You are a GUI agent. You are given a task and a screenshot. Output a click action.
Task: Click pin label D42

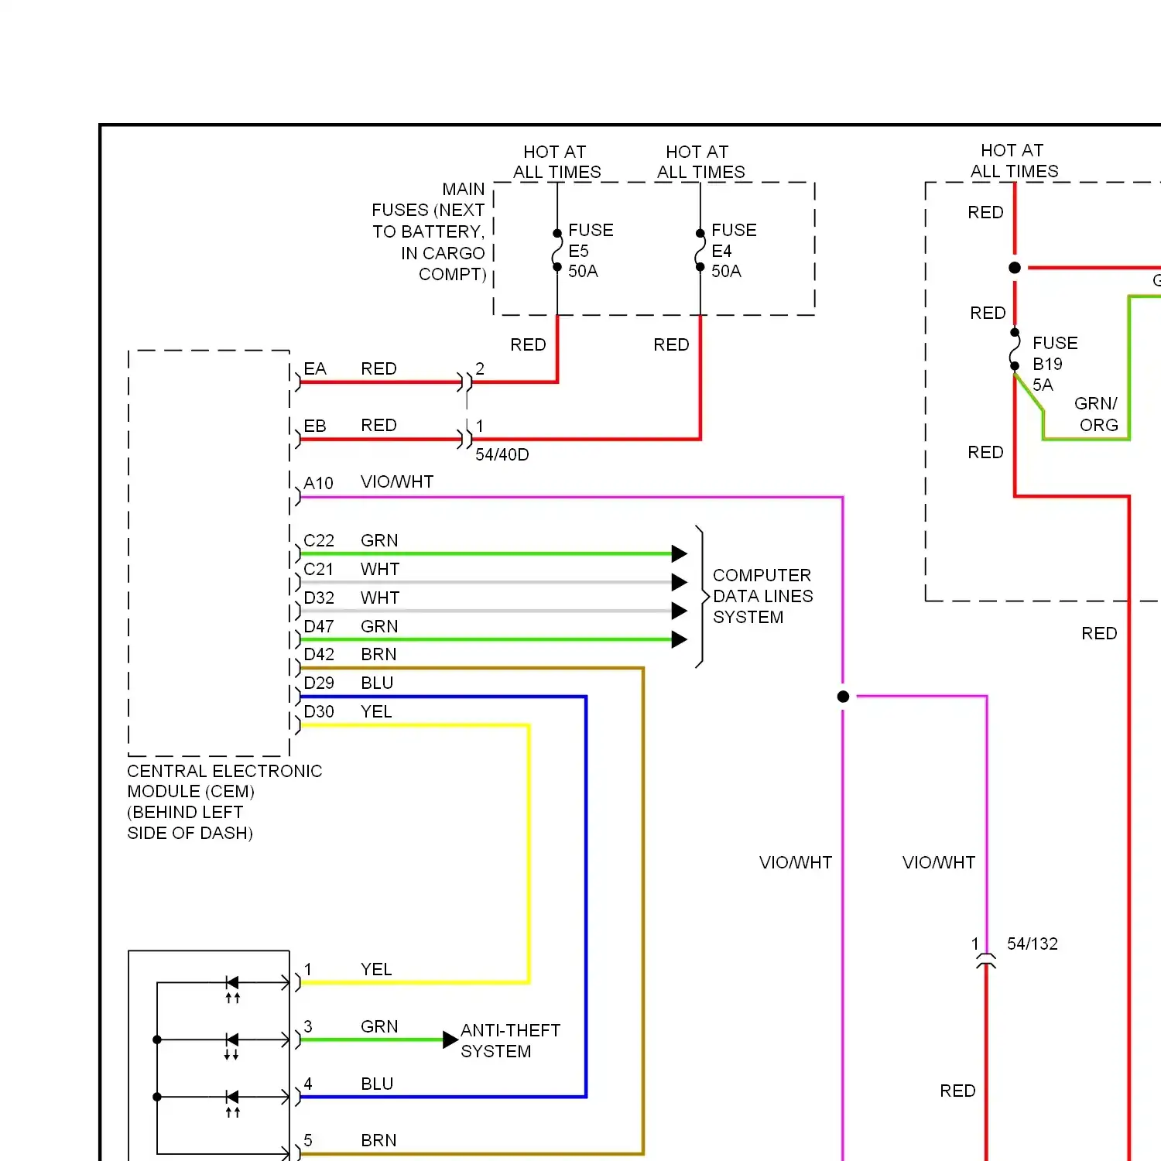pyautogui.click(x=319, y=654)
